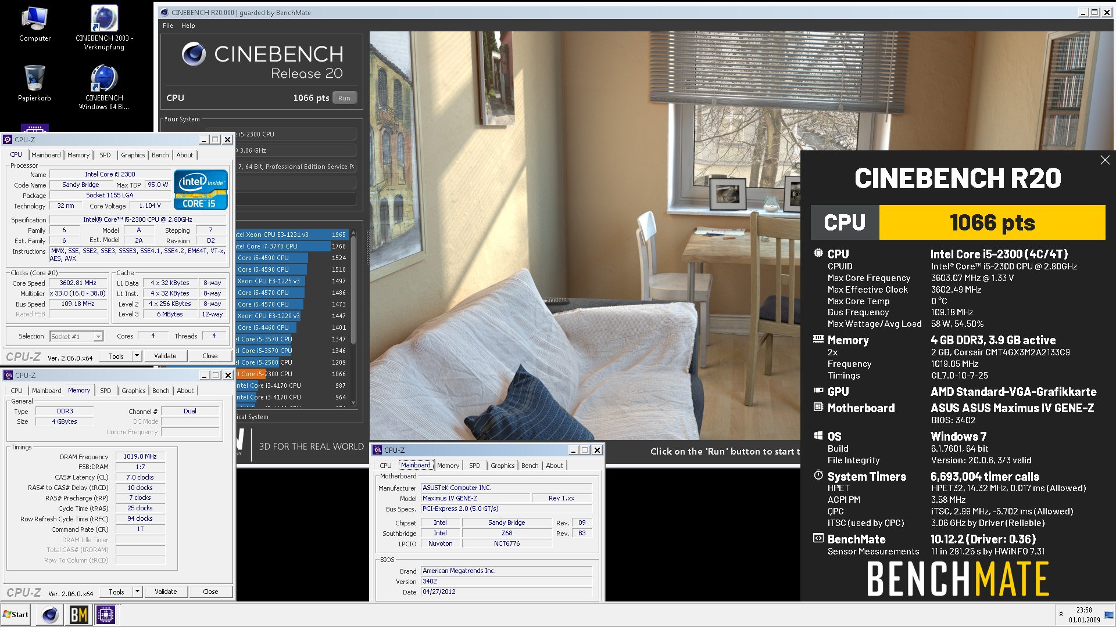
Task: Click the DRAM Frequency 1019.0 MHz field
Action: click(140, 456)
